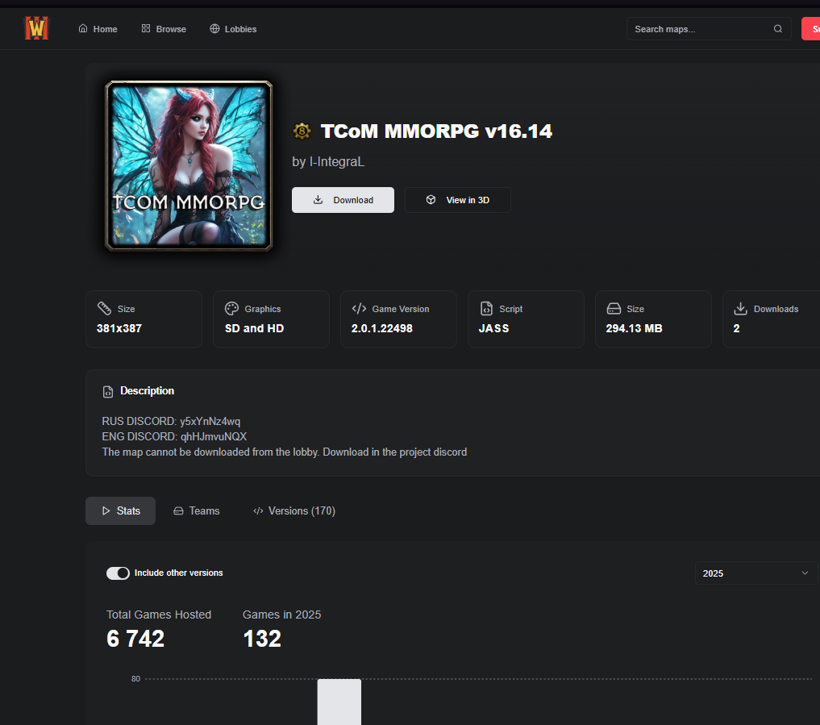This screenshot has height=725, width=820.
Task: Click the Script file icon
Action: pos(486,309)
